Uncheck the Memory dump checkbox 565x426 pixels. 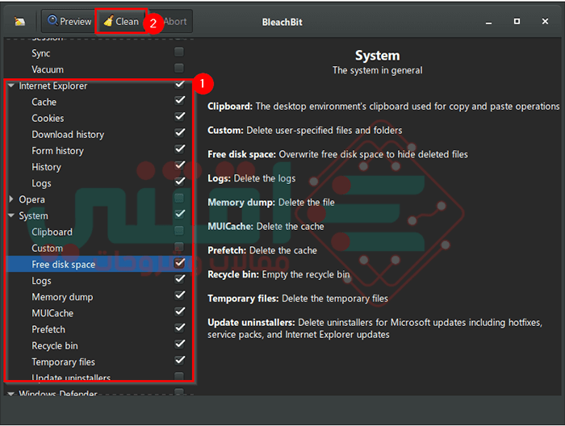pyautogui.click(x=179, y=295)
